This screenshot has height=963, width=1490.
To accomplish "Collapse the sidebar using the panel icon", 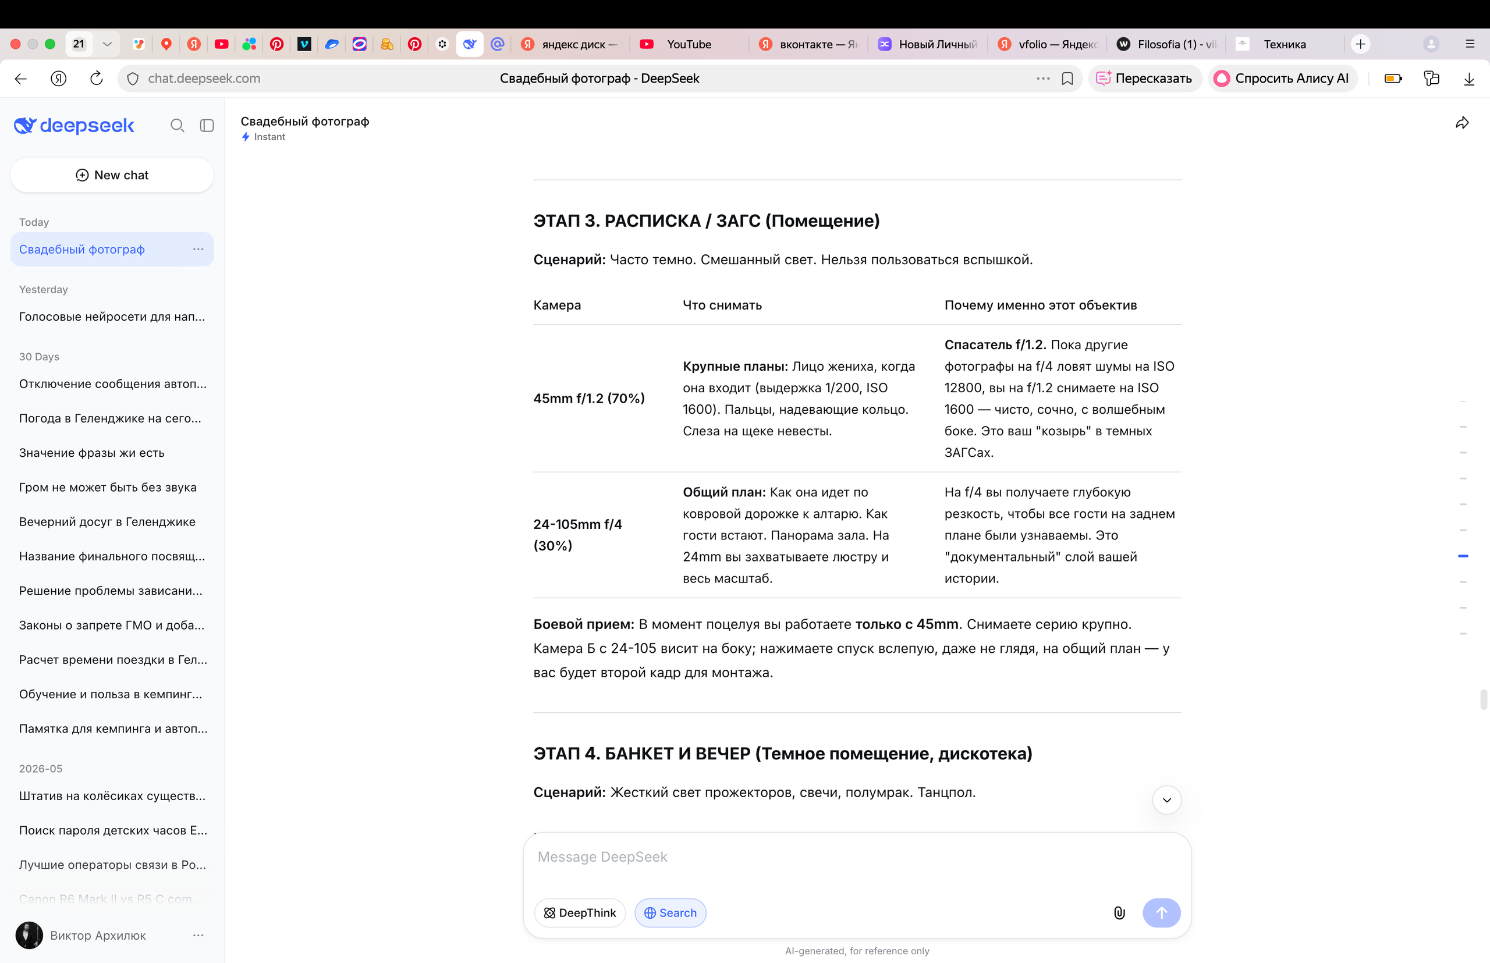I will tap(207, 126).
